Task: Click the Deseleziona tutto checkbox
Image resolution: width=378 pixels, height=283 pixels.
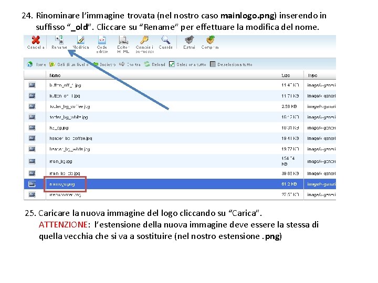Action: click(213, 64)
